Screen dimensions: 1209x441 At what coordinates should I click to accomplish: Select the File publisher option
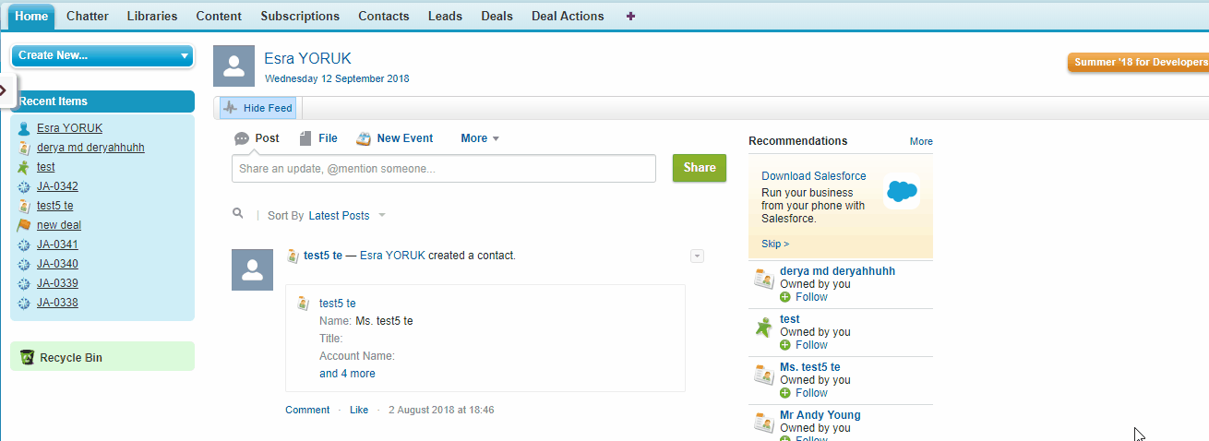click(x=318, y=138)
